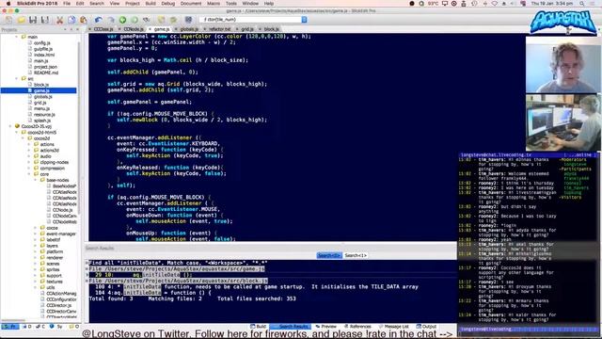Click the Apple menu icon

8,3
